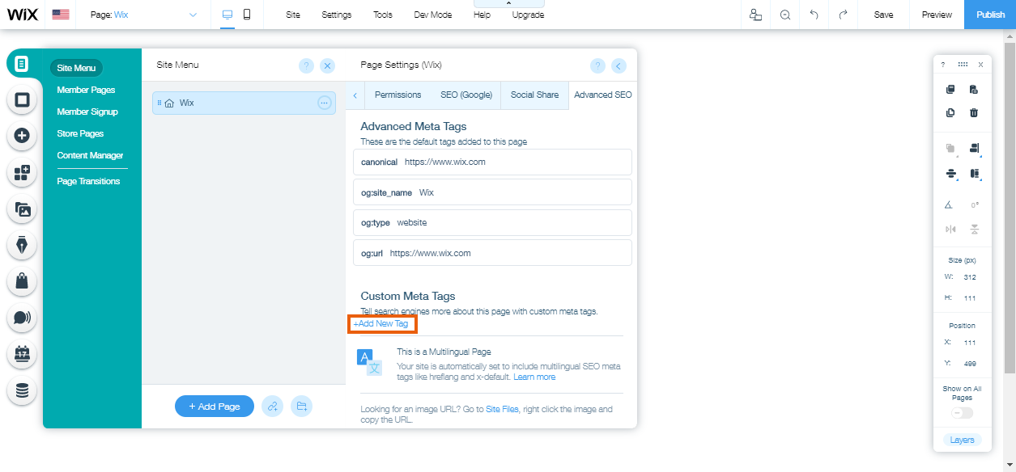Click the Paste icon in the toolbar panel

coord(974,90)
